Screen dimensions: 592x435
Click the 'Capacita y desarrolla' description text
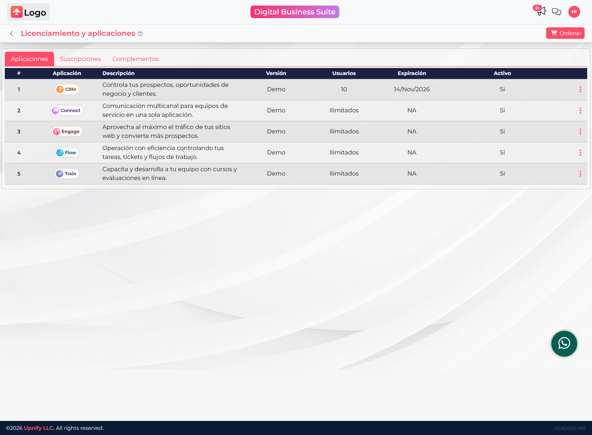pyautogui.click(x=169, y=174)
